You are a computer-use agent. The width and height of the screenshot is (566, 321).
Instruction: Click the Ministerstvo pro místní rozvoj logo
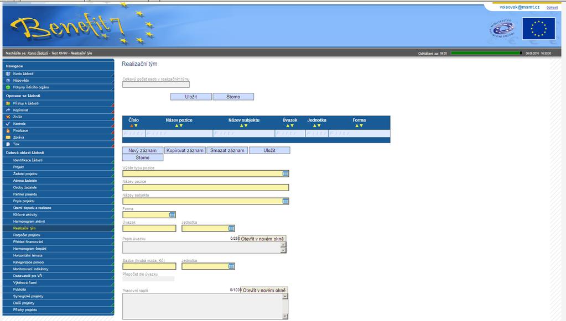(502, 29)
